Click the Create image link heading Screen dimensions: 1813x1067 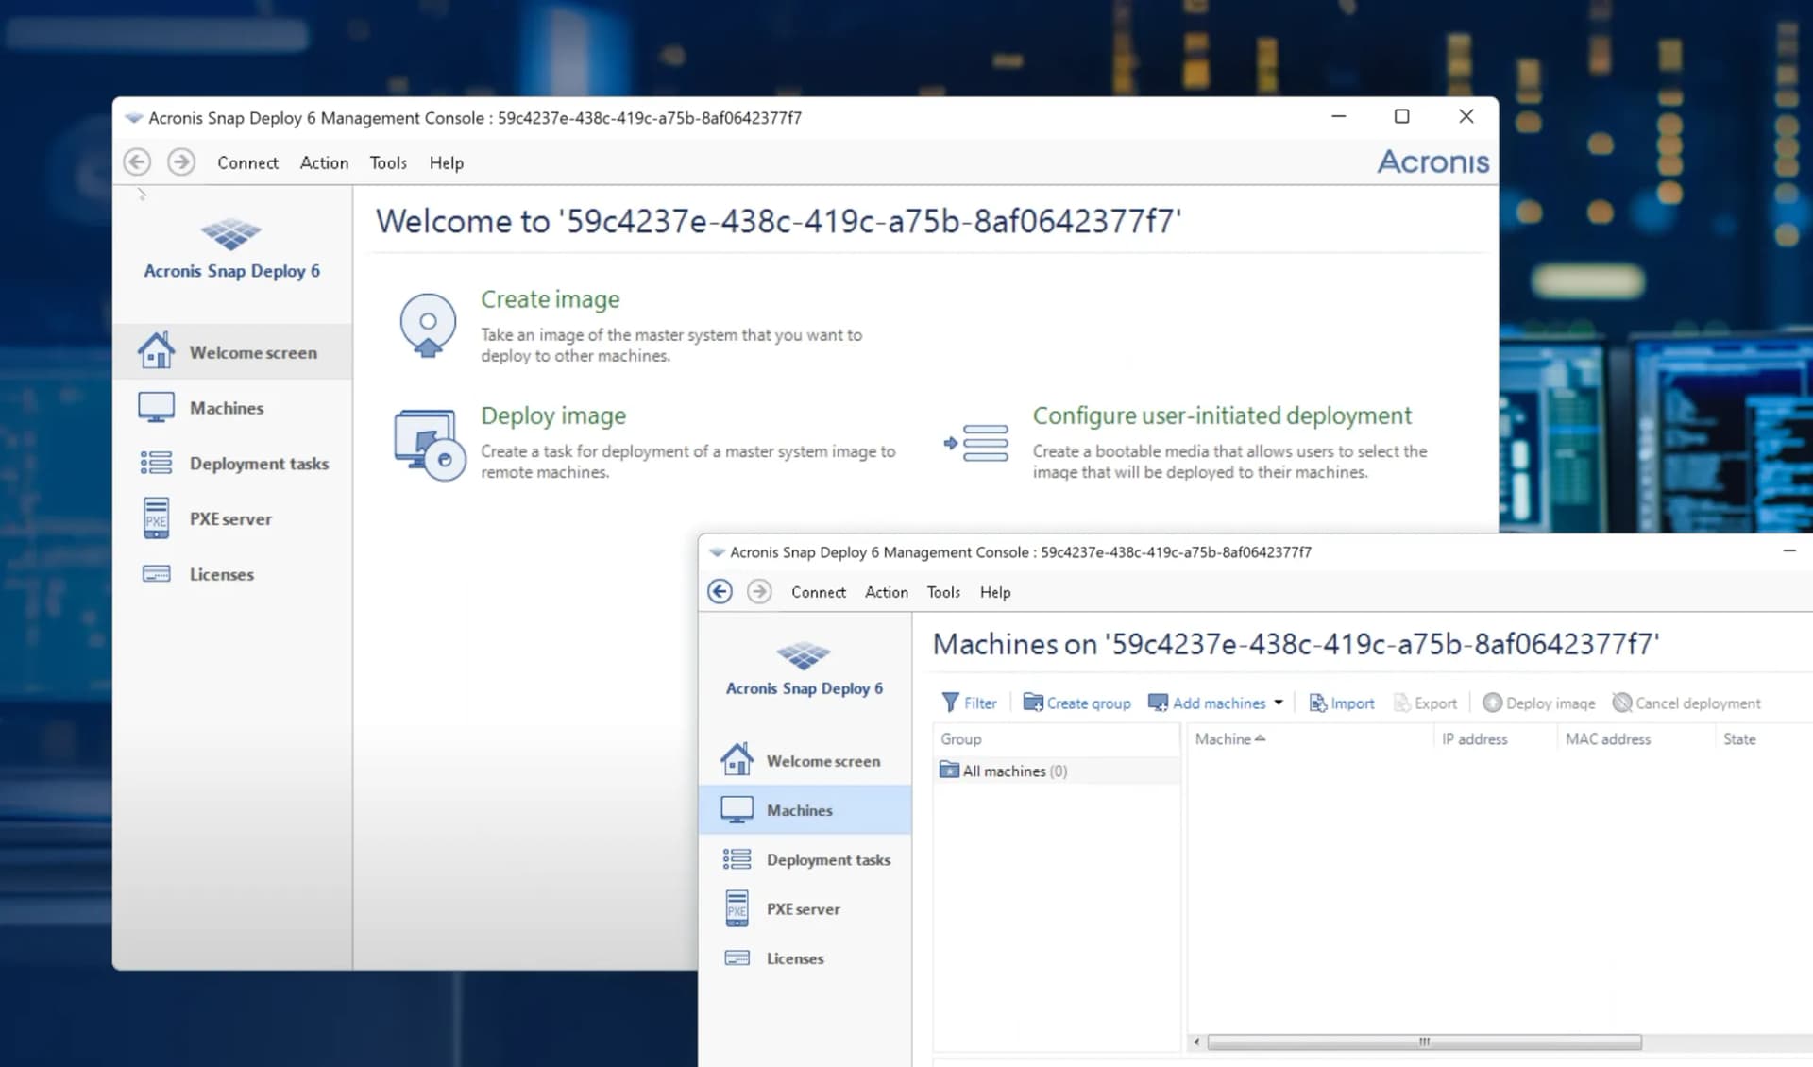pyautogui.click(x=550, y=299)
